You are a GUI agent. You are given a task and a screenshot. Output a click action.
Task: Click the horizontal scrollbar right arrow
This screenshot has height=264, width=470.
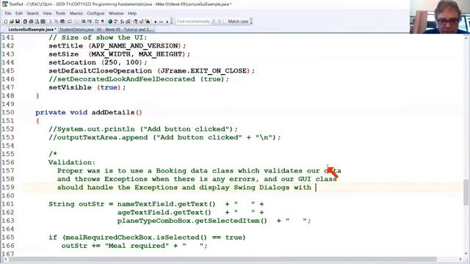click(x=460, y=259)
